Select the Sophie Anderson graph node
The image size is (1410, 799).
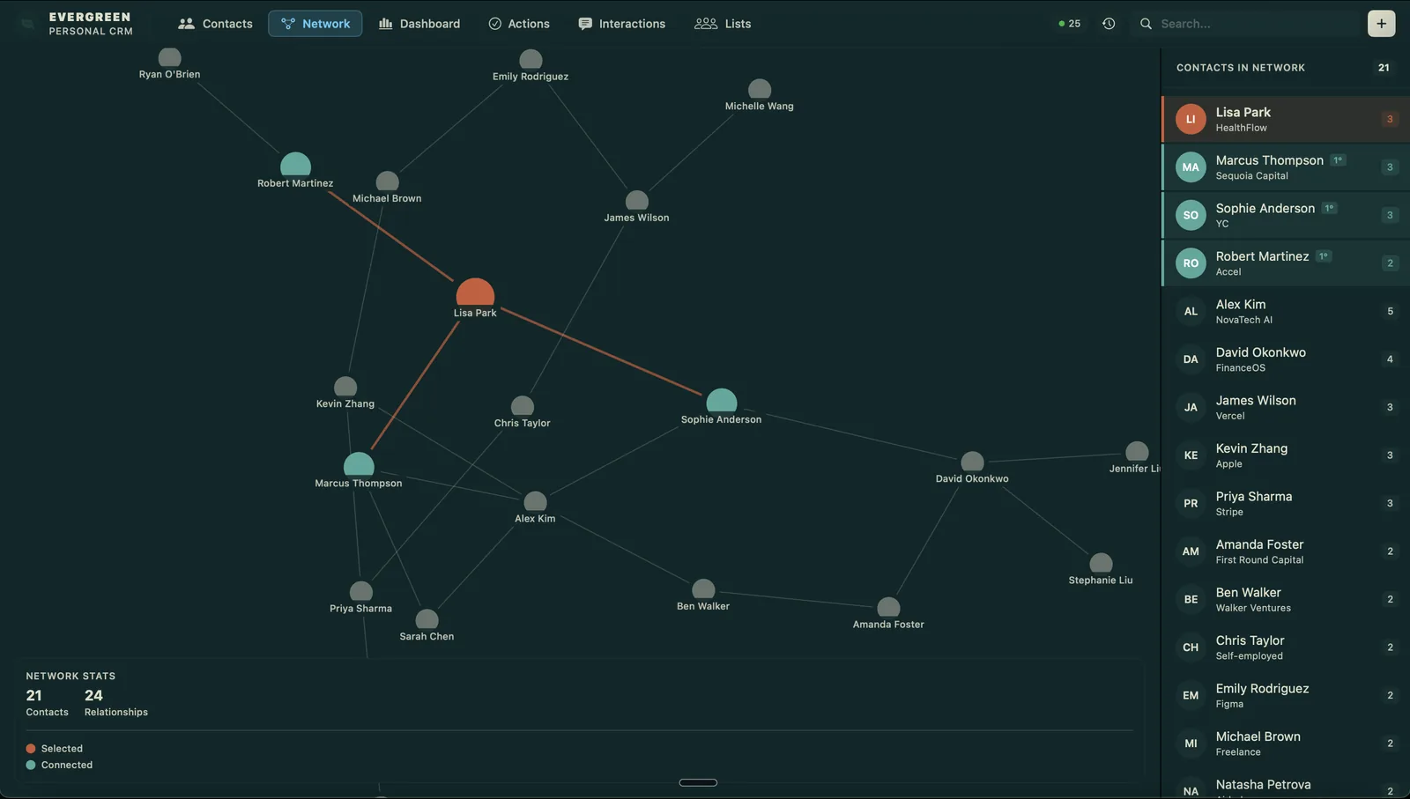point(721,401)
